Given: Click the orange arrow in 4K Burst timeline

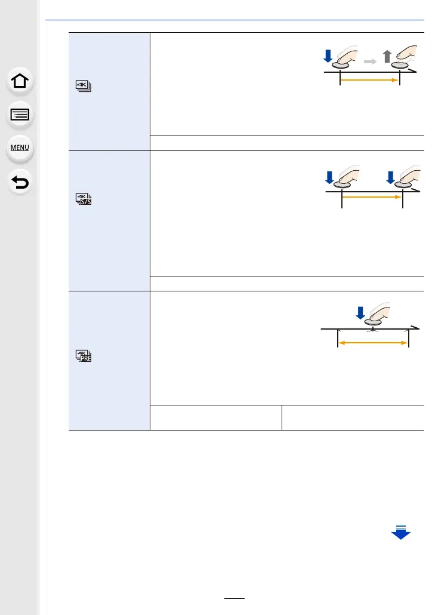Looking at the screenshot, I should click(369, 80).
